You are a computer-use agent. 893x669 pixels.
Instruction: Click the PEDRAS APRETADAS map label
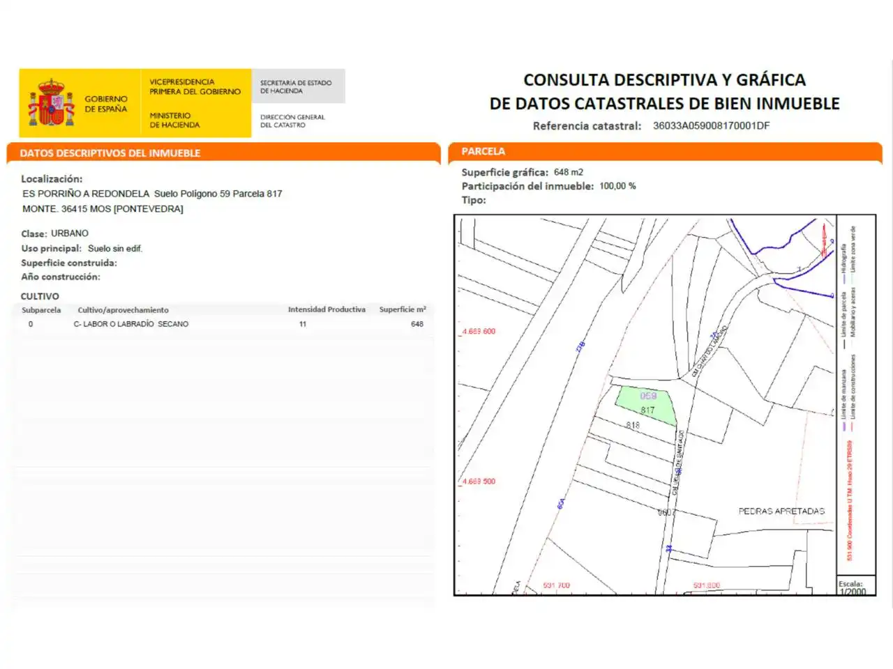781,512
